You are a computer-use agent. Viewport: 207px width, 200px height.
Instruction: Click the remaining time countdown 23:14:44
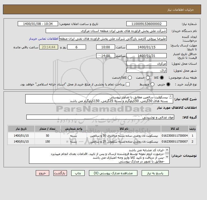[49, 47]
